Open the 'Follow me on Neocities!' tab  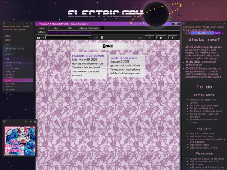pyautogui.click(x=90, y=28)
